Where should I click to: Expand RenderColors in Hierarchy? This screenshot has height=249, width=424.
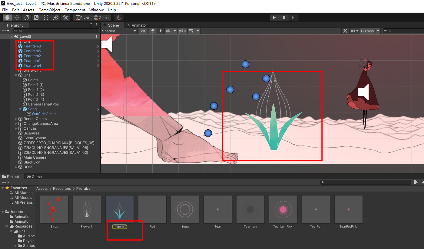click(x=16, y=119)
